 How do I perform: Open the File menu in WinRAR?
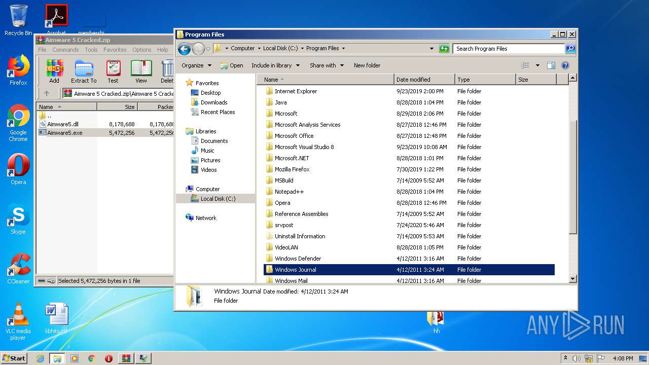(42, 50)
